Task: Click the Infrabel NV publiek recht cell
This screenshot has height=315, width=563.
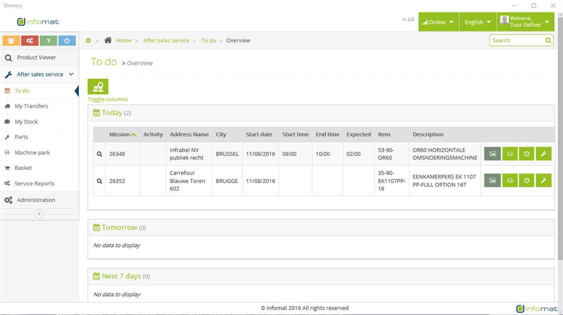Action: coord(189,154)
